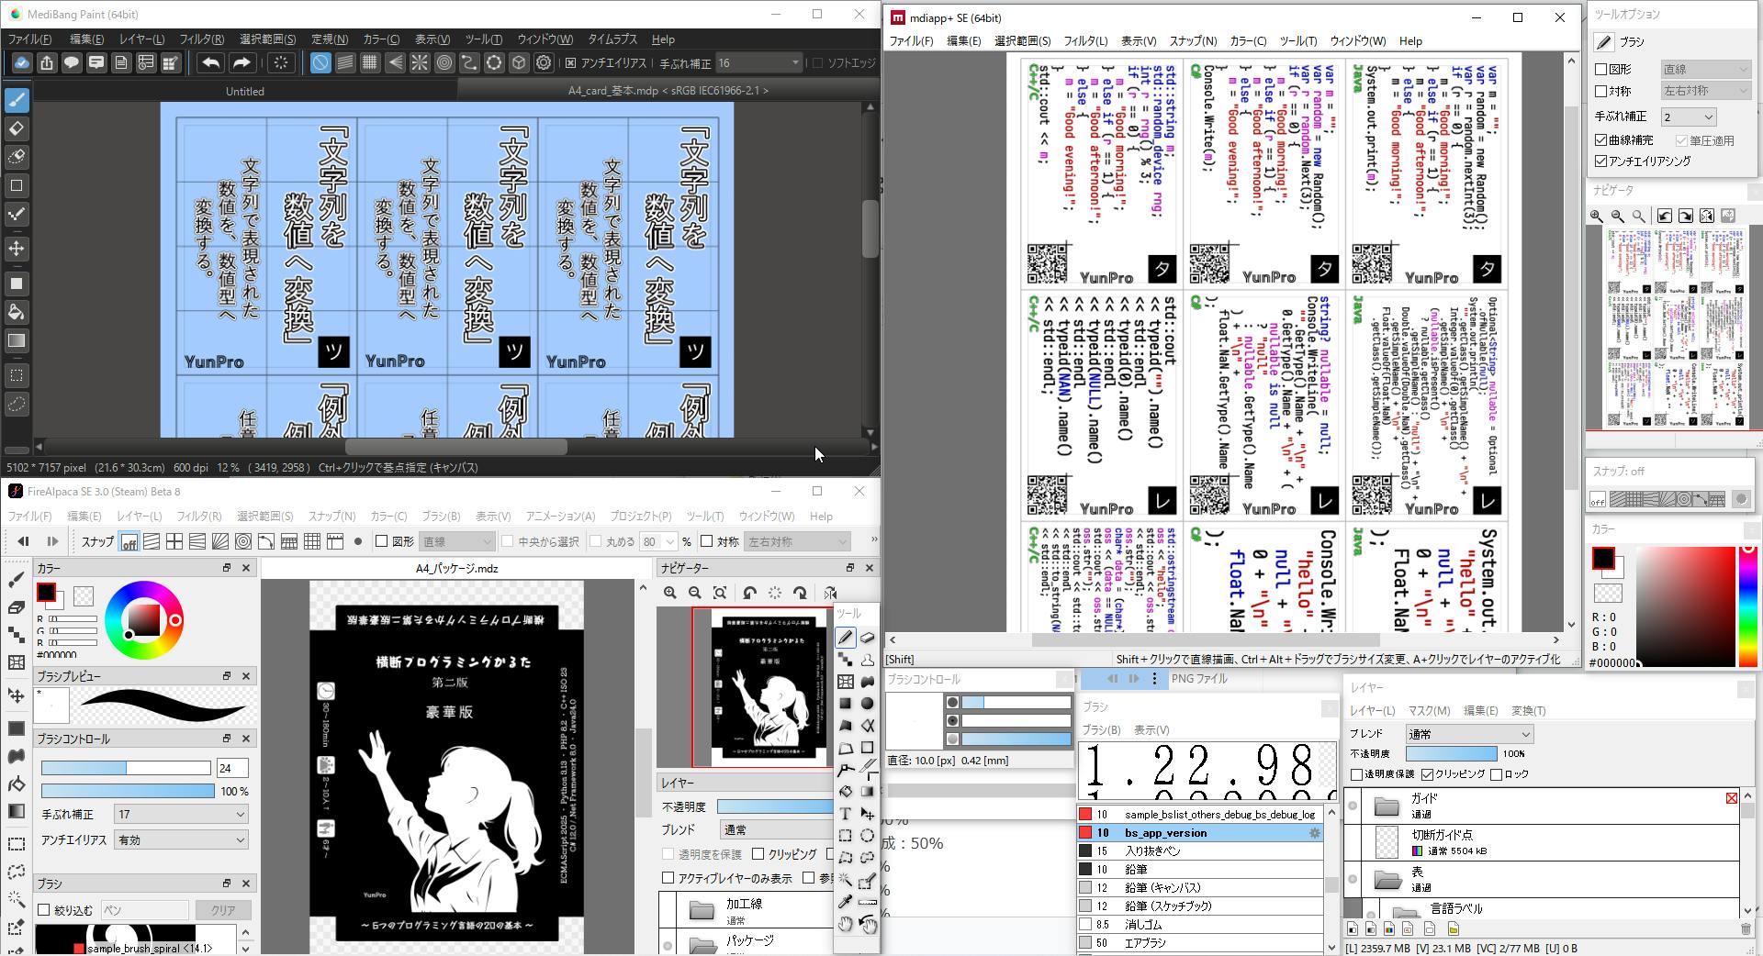This screenshot has height=956, width=1763.
Task: Switch to the Untitled tab in MediBang
Action: click(x=244, y=91)
